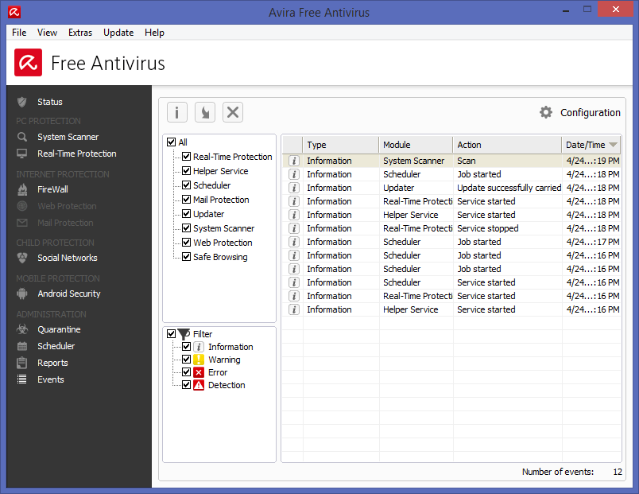The height and width of the screenshot is (494, 639).
Task: Click the info icon of the Updater event row
Action: (x=293, y=188)
